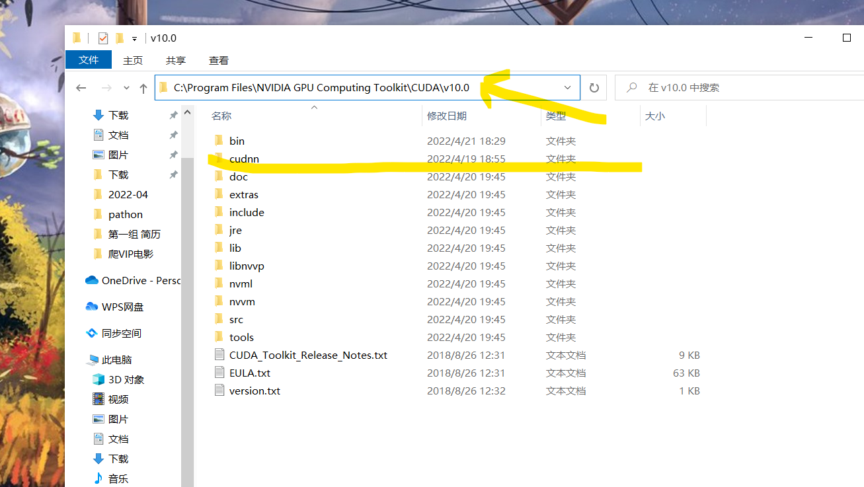Viewport: 864px width, 487px height.
Task: Select the include folder icon
Action: coord(219,212)
